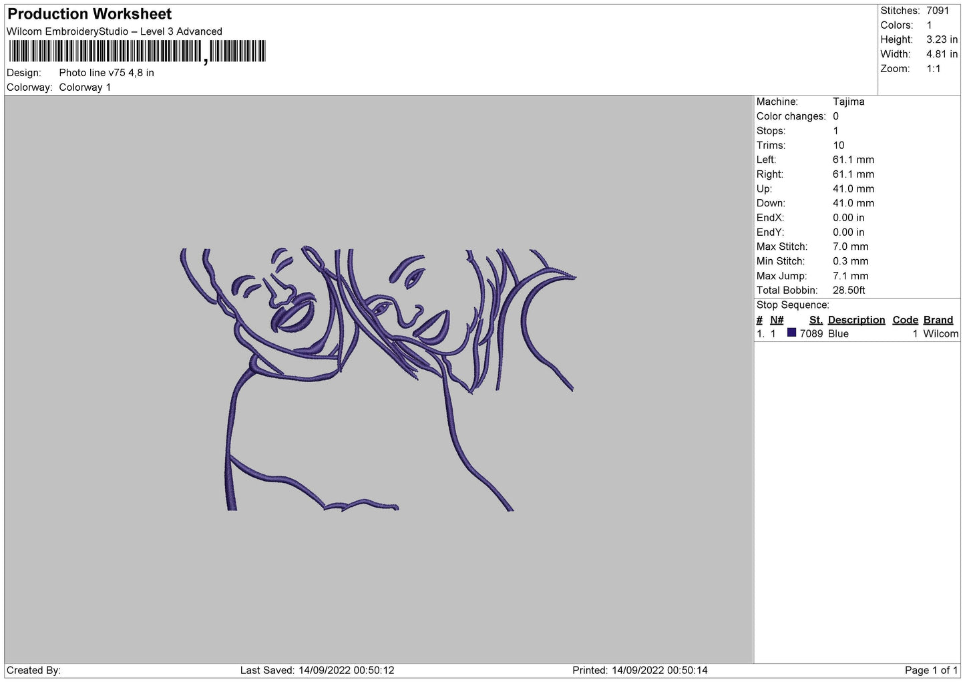Image resolution: width=965 pixels, height=682 pixels.
Task: Click the Width value 4.81 in
Action: tap(942, 54)
